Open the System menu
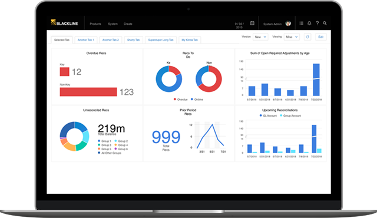 click(x=113, y=24)
